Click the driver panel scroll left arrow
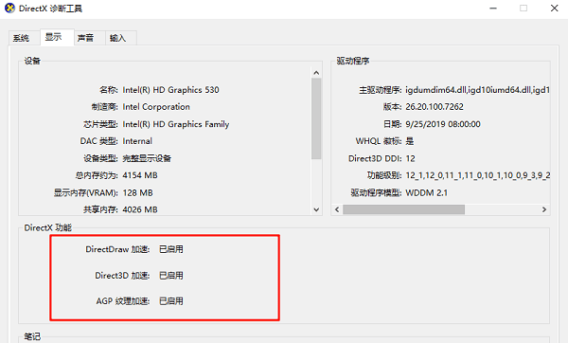This screenshot has height=343, width=568. (x=337, y=209)
